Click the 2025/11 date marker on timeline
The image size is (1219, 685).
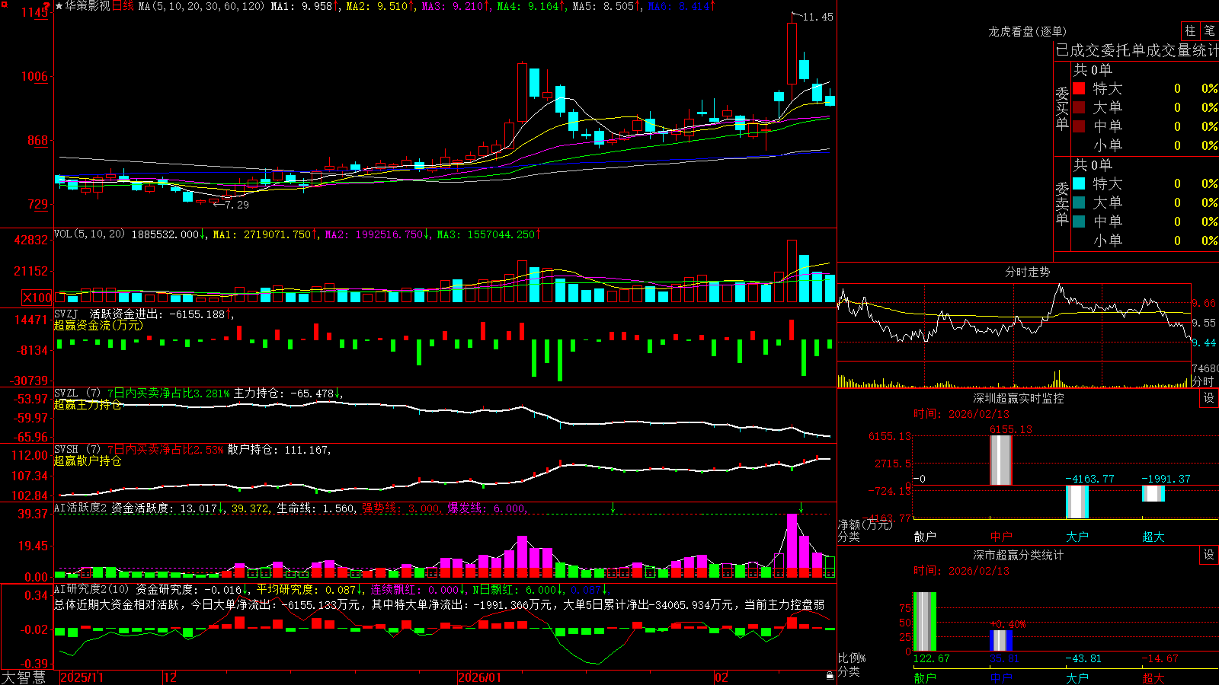[82, 677]
